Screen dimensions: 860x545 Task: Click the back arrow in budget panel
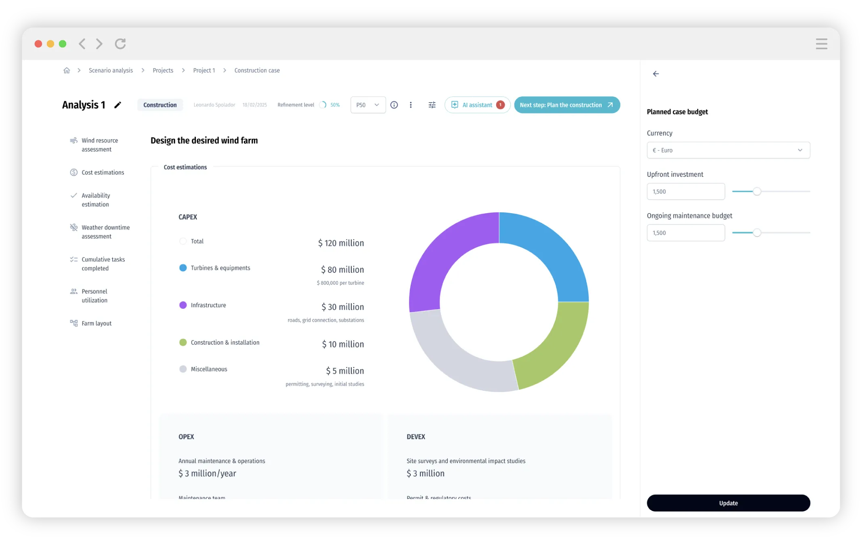coord(656,74)
